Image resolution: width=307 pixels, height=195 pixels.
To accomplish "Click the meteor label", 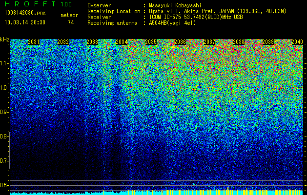I will [x=69, y=15].
